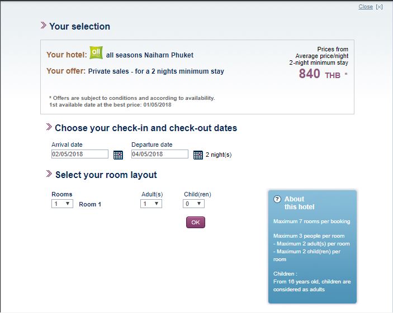Click the question mark icon in About this hotel

pyautogui.click(x=277, y=199)
